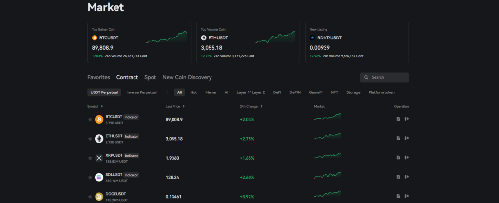Screen dimensions: 499x203
Task: Filter coins by Platform token category
Action: click(x=382, y=92)
